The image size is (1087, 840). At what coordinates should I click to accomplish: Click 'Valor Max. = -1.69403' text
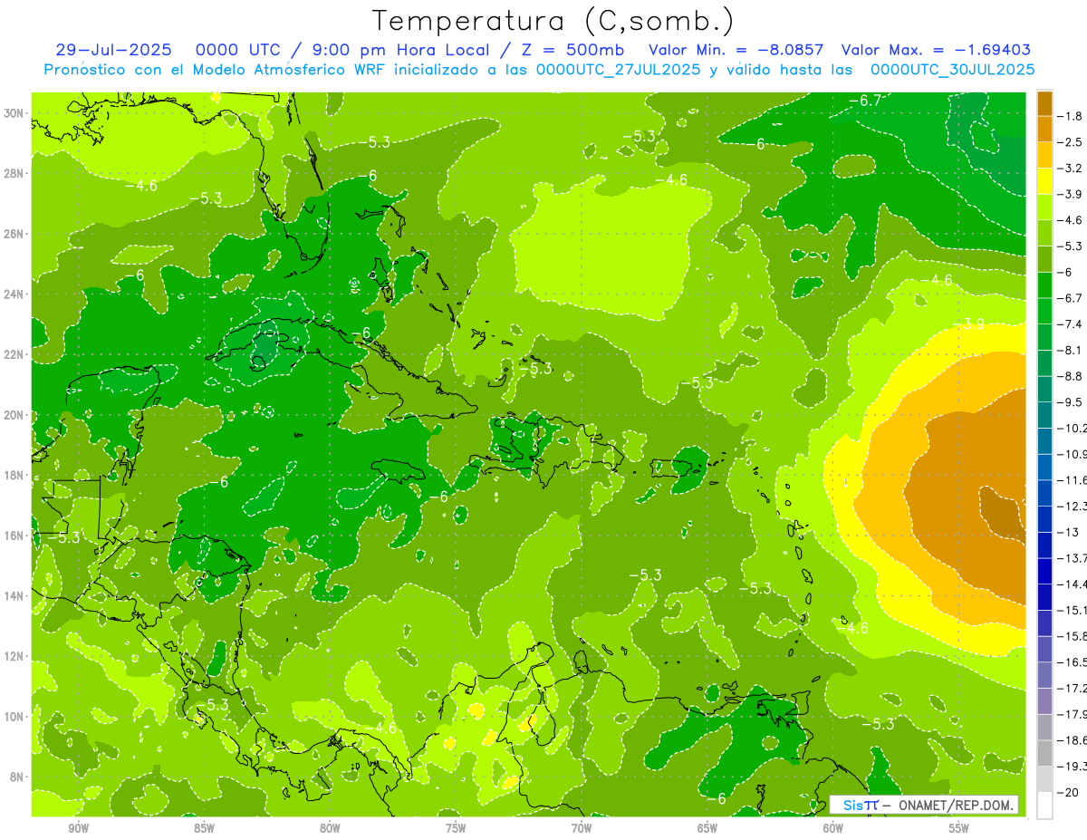(936, 50)
